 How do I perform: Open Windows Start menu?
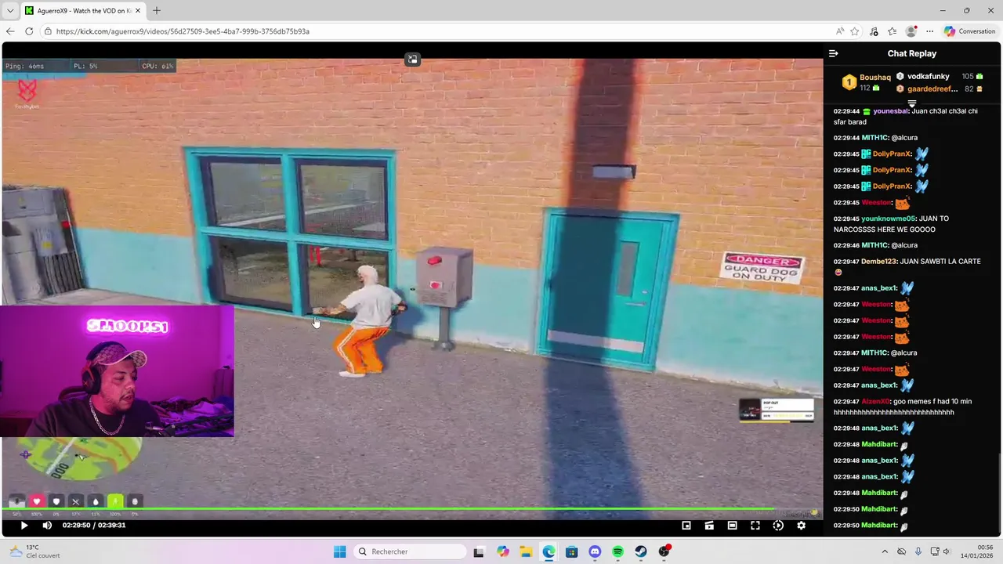(x=339, y=551)
